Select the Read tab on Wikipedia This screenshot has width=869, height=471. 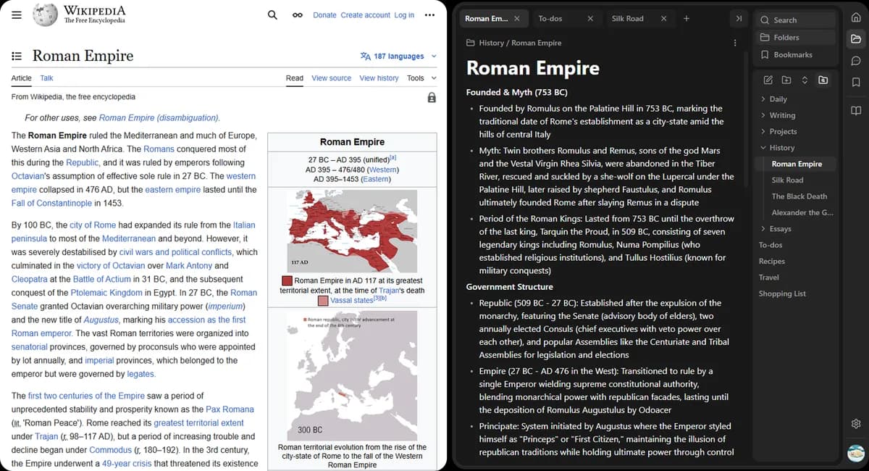pos(295,78)
